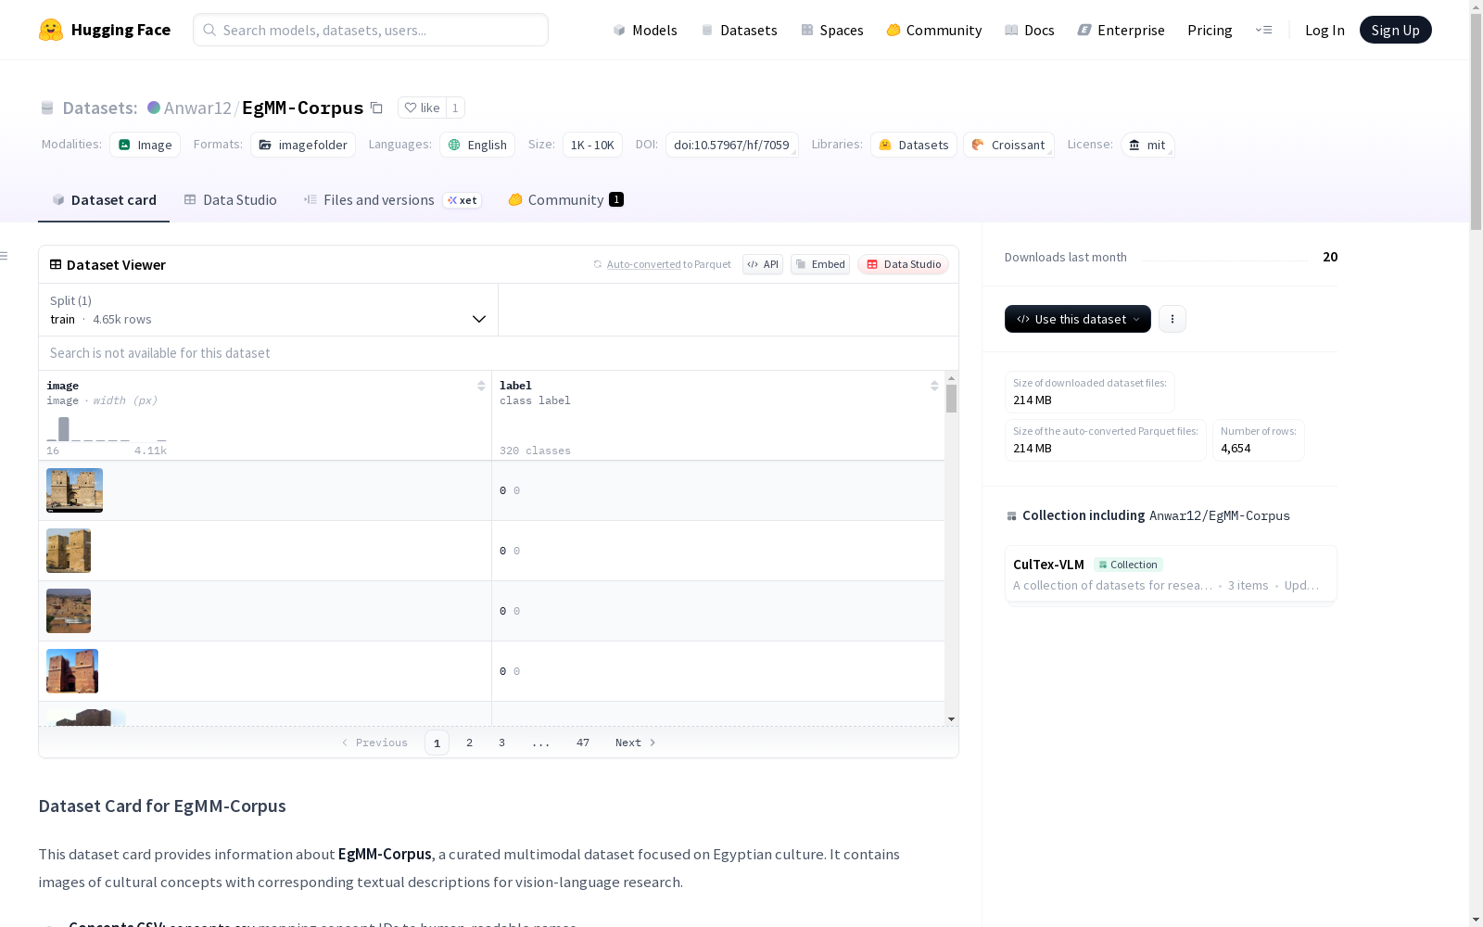Image resolution: width=1483 pixels, height=927 pixels.
Task: Click the Hugging Face logo icon
Action: (51, 30)
